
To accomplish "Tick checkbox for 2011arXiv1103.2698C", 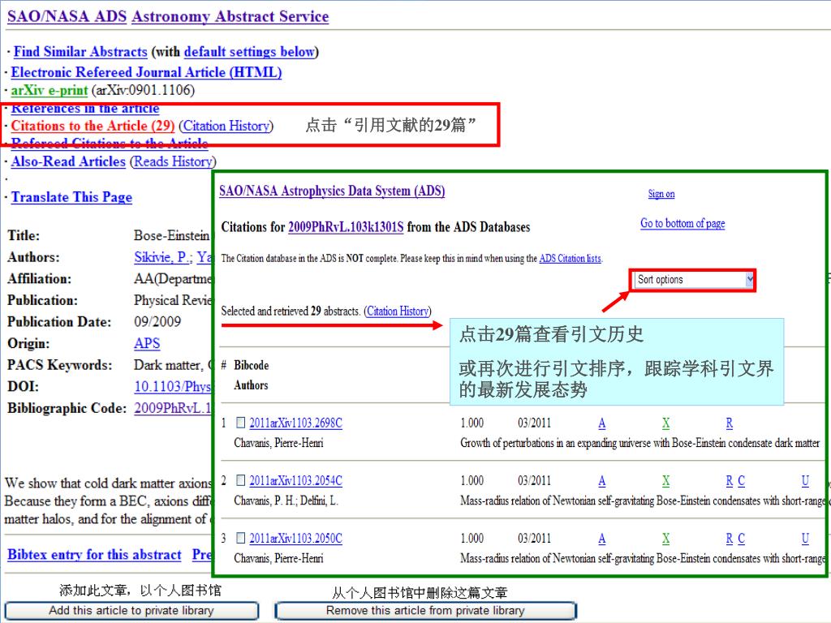I will click(x=240, y=422).
